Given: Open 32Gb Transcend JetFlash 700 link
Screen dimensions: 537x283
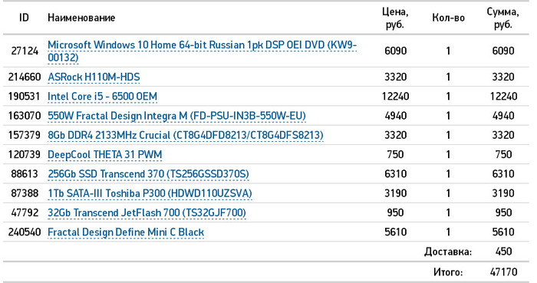Looking at the screenshot, I should [x=147, y=213].
